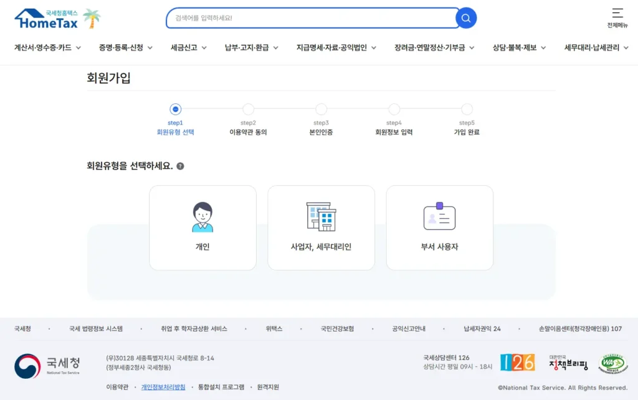
Task: Click the 국세청 National Tax Service logo
Action: 47,366
